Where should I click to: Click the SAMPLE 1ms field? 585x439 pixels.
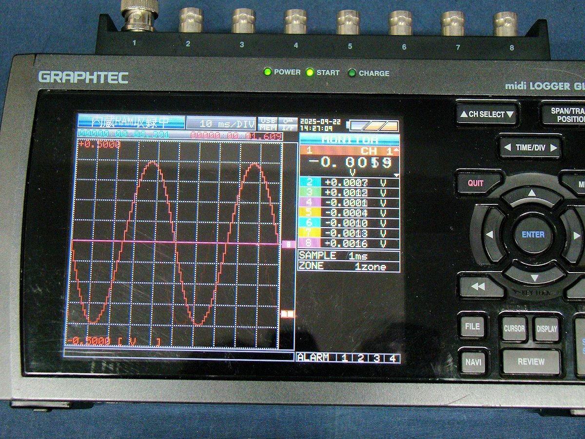349,256
